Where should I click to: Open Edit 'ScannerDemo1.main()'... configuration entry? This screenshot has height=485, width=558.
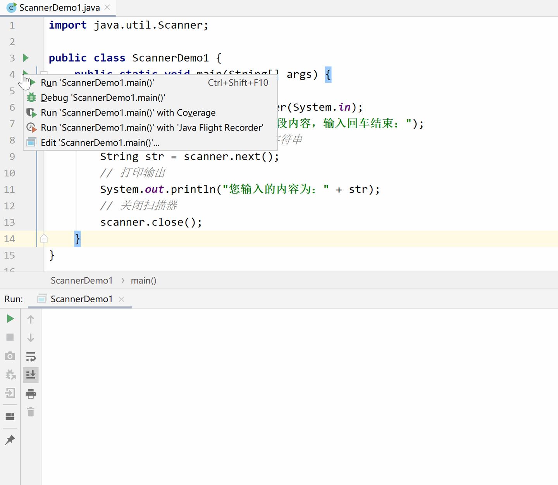[x=150, y=143]
